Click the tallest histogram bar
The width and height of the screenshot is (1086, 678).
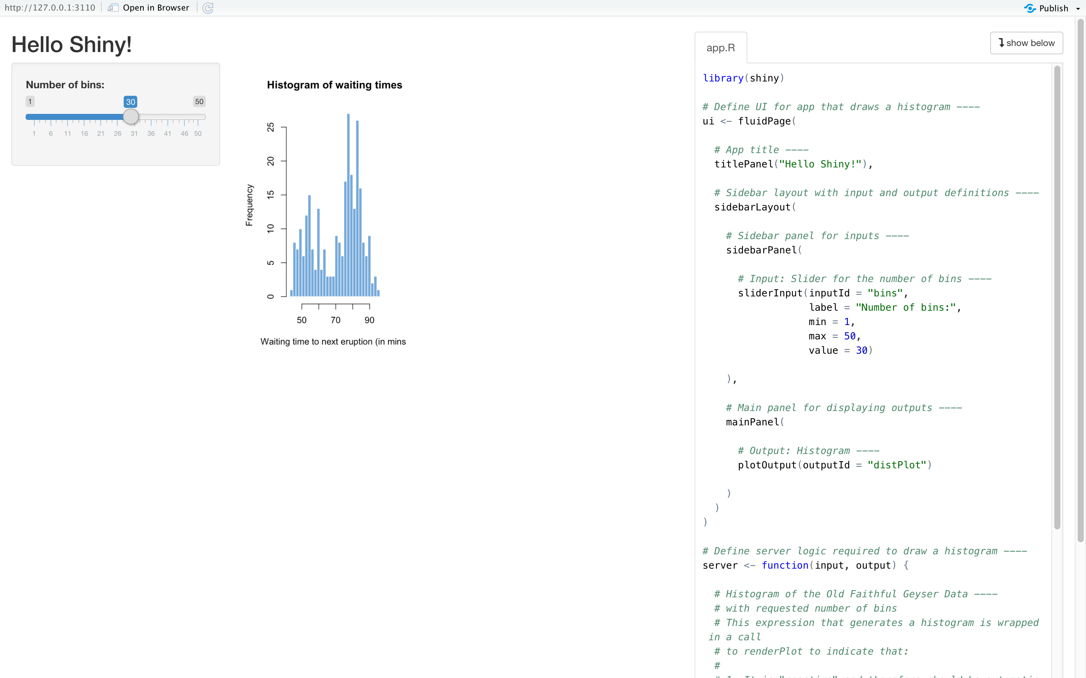pos(348,205)
